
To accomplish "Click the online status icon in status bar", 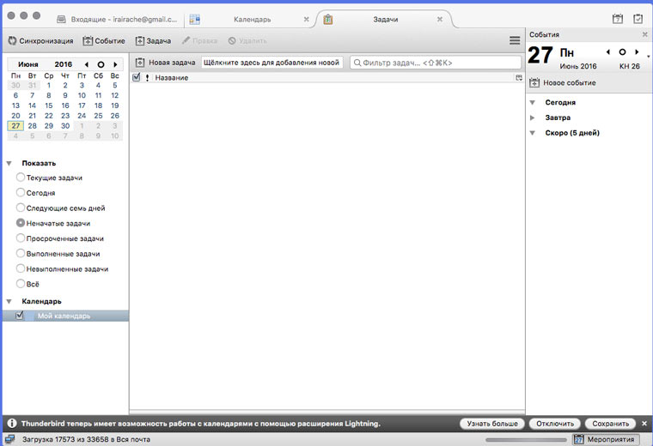I will pyautogui.click(x=9, y=439).
